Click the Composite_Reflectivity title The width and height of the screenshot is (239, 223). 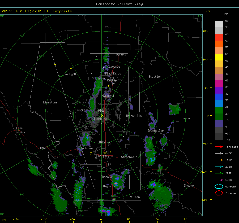click(x=119, y=4)
